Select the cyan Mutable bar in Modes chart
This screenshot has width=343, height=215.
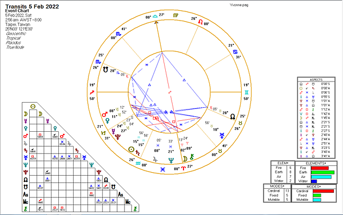[x=317, y=200]
